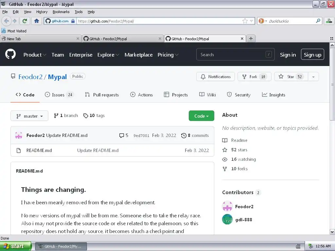
Task: Open the Feodor2 owner link
Action: (30, 77)
